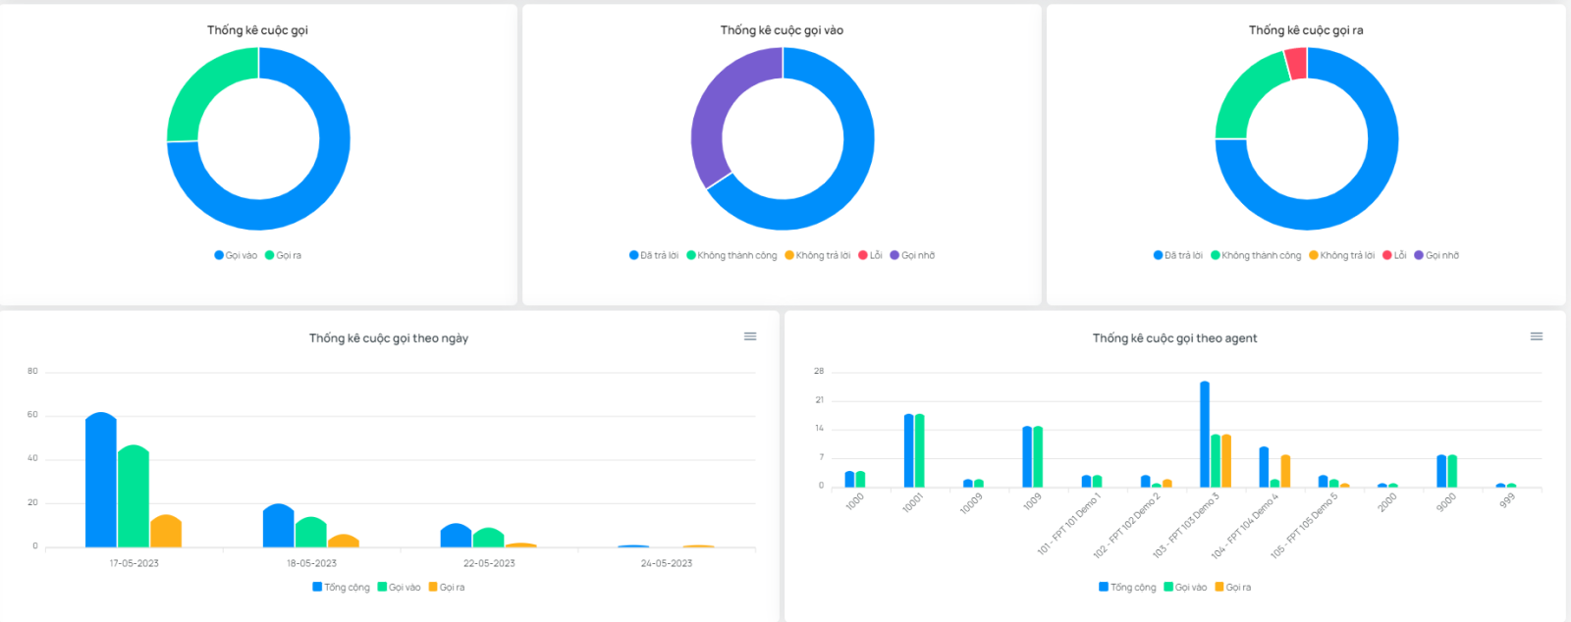Select the green incoming bar for 18-05-2023
Image resolution: width=1571 pixels, height=622 pixels.
(x=311, y=533)
